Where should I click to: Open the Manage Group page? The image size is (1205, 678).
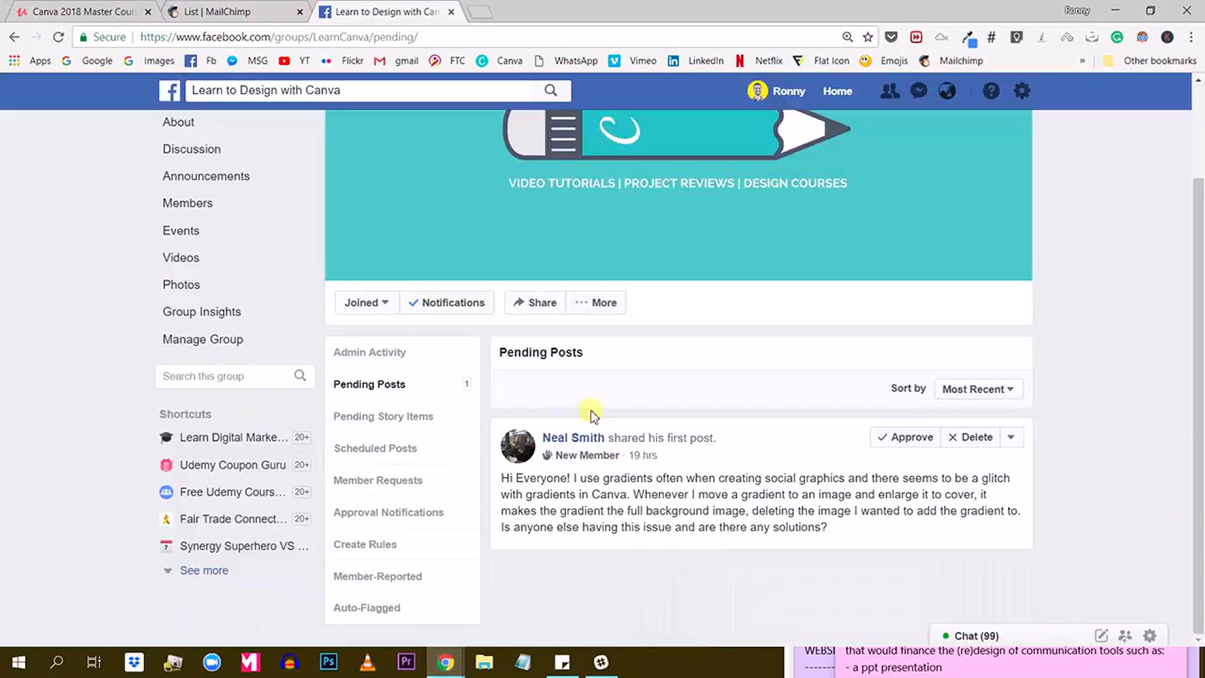(203, 339)
